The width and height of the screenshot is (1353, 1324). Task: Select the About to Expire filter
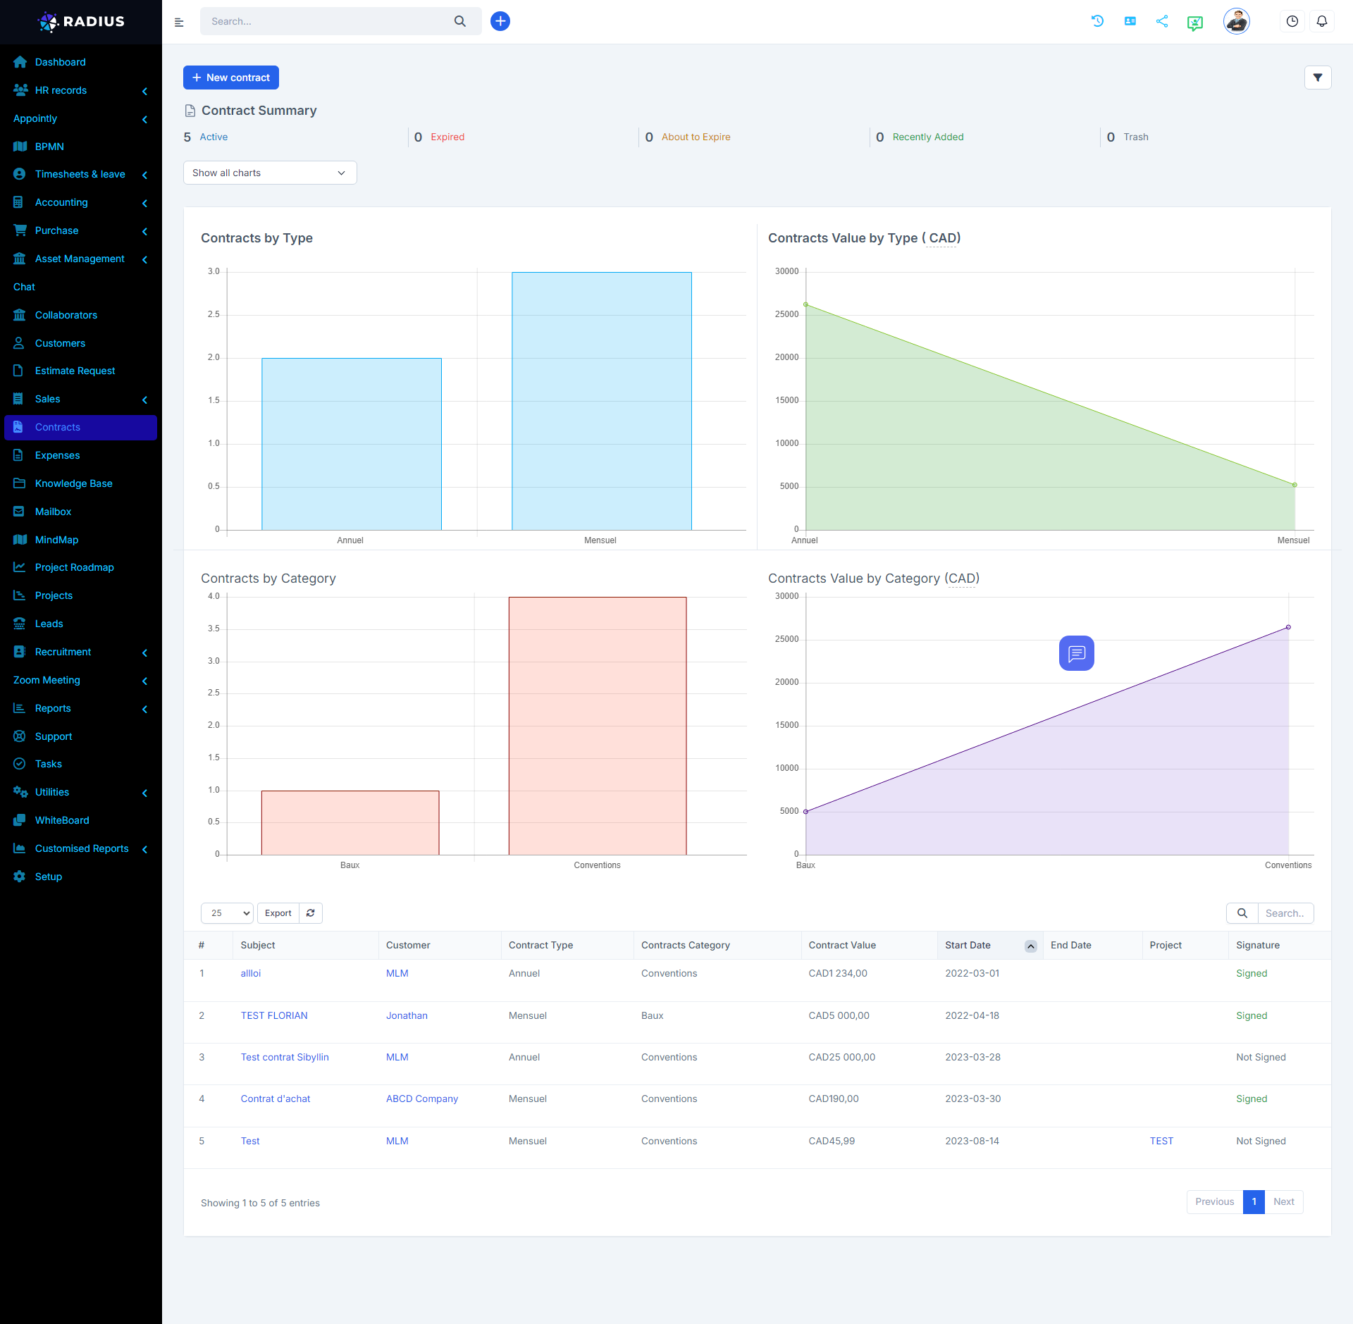(697, 136)
